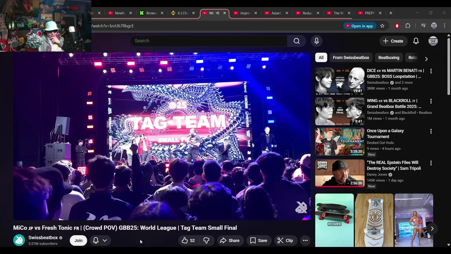Viewport: 451px width, 254px height.
Task: Open the Extensions puzzle icon
Action: point(408,26)
